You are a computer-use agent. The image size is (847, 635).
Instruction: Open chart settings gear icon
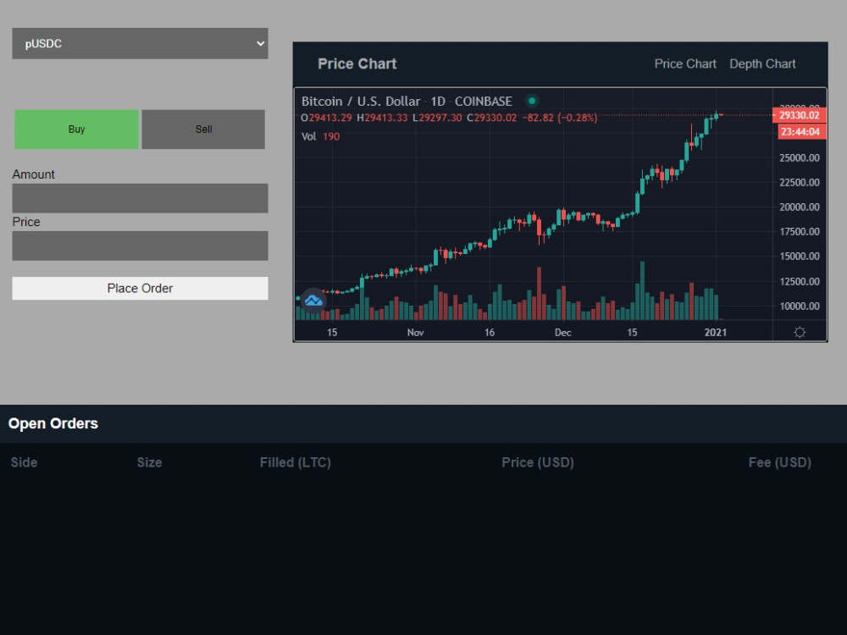pos(800,332)
